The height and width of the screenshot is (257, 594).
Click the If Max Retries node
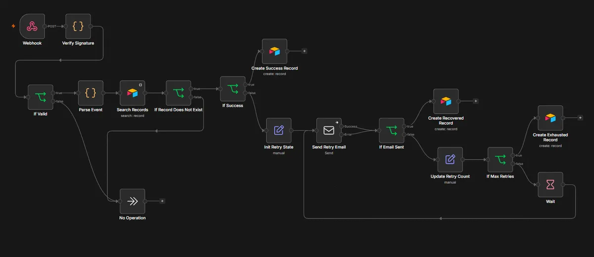coord(500,160)
